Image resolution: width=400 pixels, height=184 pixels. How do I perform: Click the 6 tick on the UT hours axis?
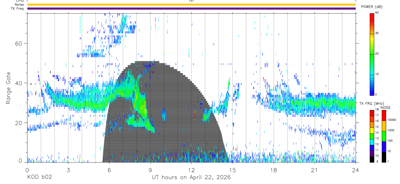click(x=109, y=170)
